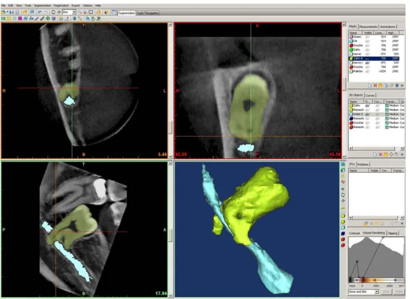Open the Box selection mode dropdown

tap(74, 12)
